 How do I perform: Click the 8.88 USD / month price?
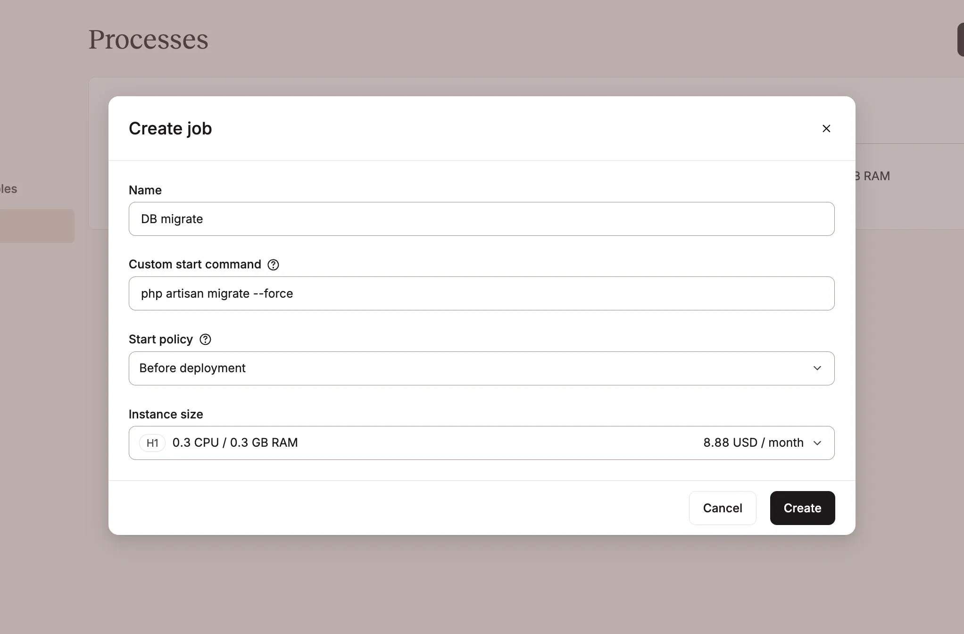pos(753,442)
